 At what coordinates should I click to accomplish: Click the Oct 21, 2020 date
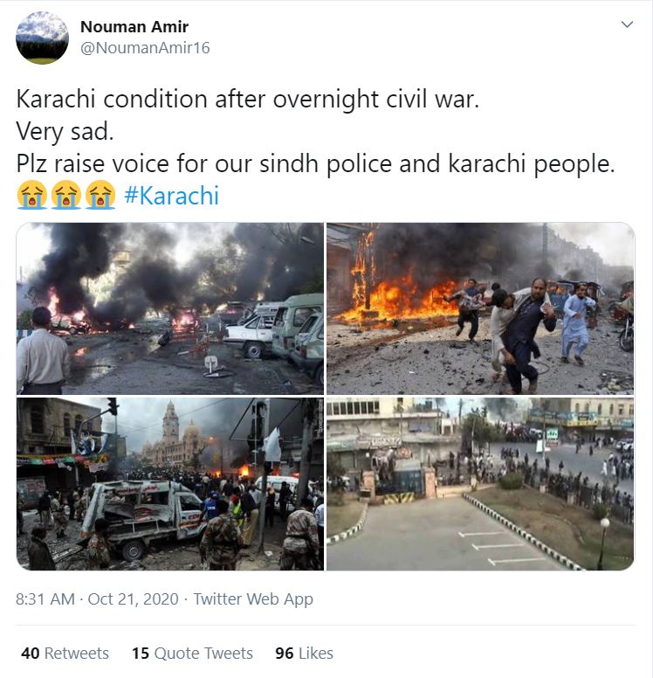pyautogui.click(x=133, y=599)
